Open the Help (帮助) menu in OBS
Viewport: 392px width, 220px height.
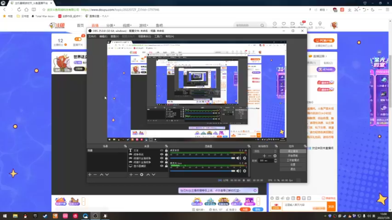point(170,36)
